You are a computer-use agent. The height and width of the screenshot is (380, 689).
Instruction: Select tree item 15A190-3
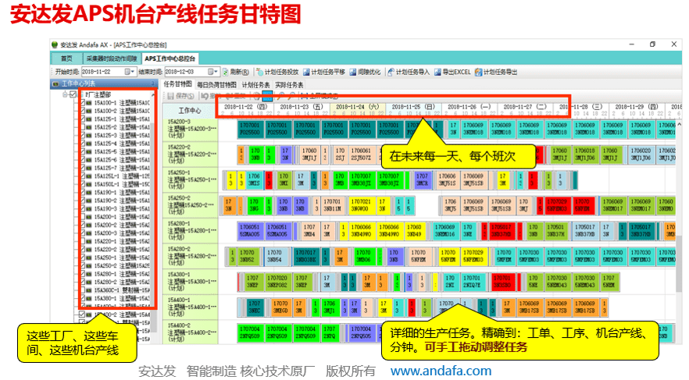point(122,208)
